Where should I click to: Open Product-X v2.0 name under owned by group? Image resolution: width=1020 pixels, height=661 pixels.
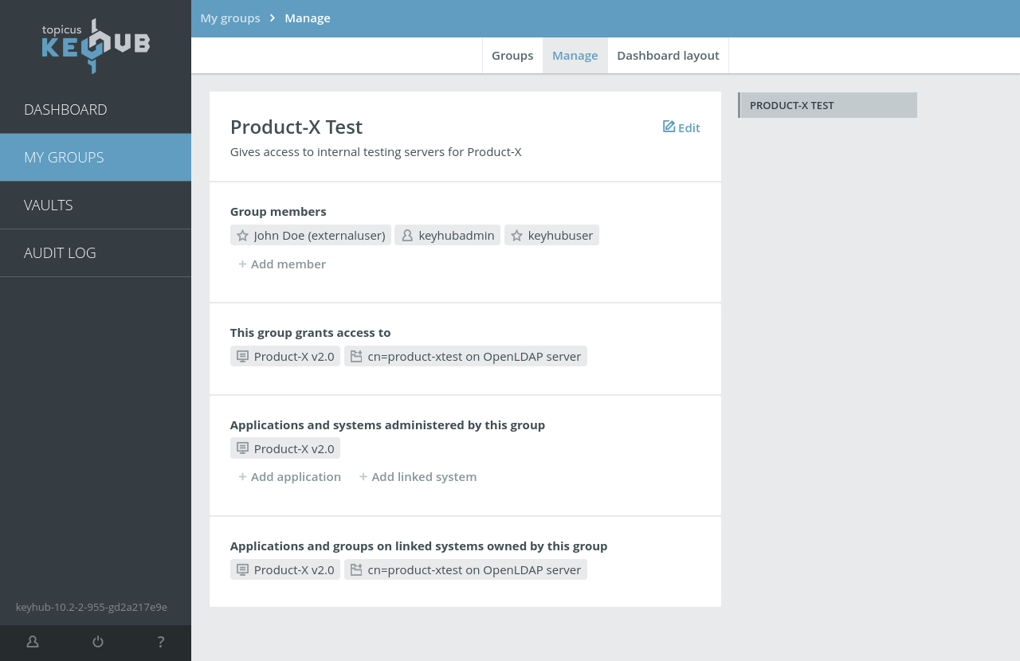coord(294,569)
